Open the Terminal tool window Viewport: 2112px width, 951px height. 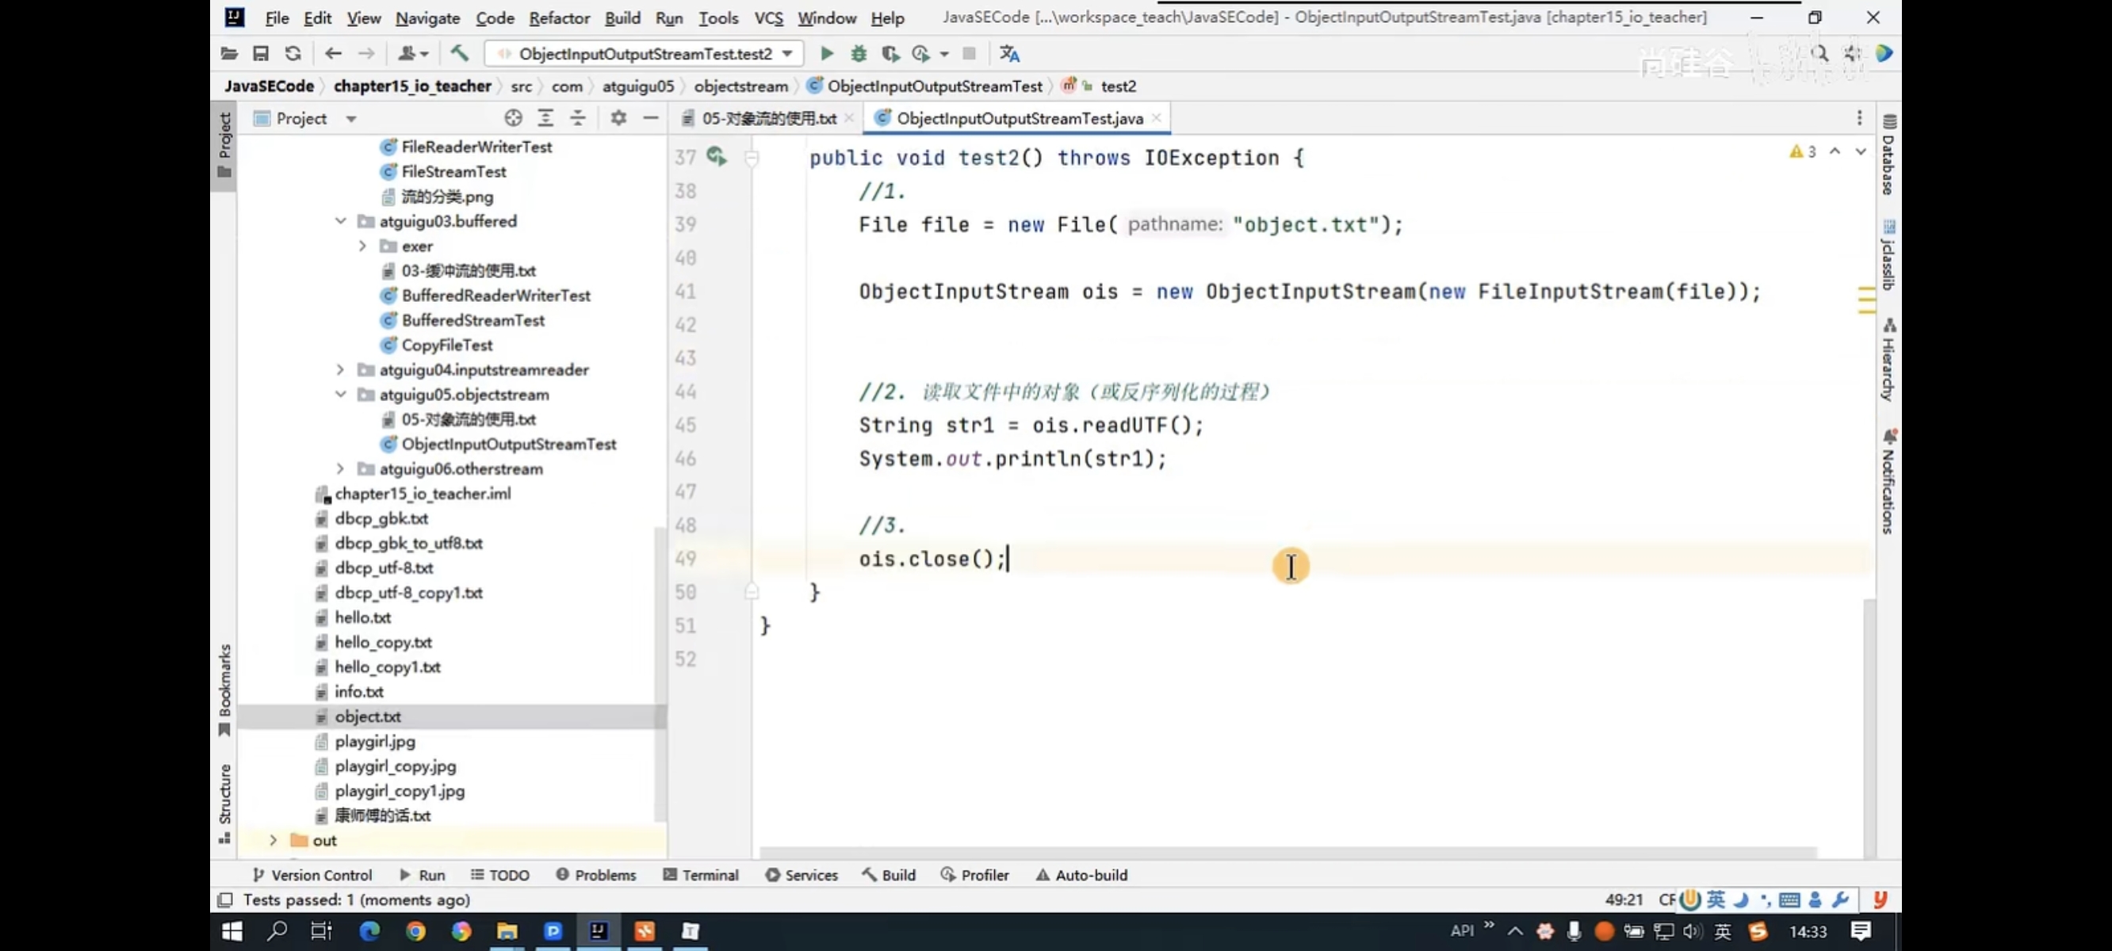[x=701, y=875]
